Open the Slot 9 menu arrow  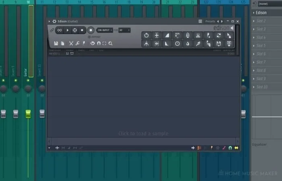point(253,79)
